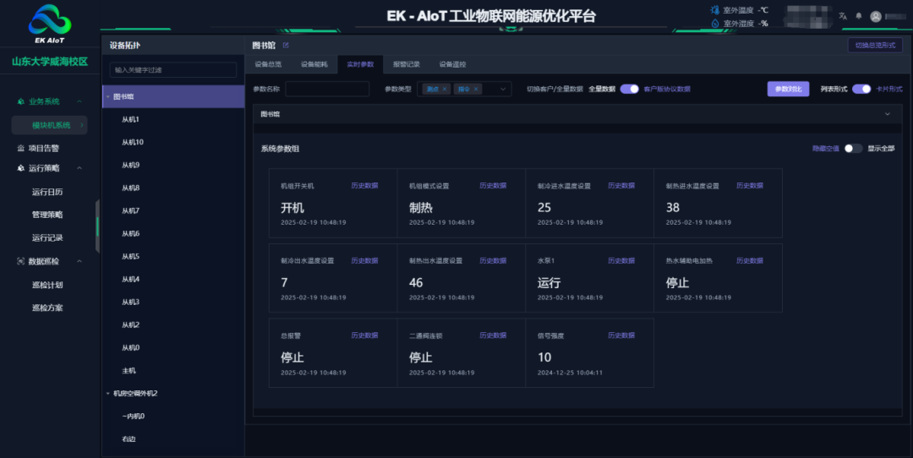Click the 参数对比 button
Screen dimensions: 913x458
788,89
